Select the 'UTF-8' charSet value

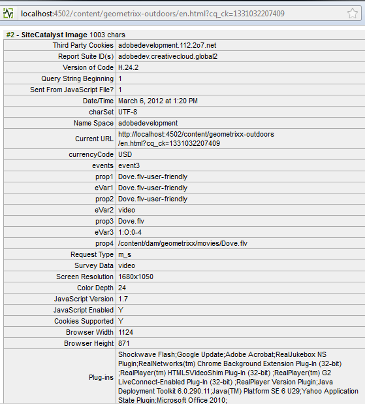[x=128, y=112]
